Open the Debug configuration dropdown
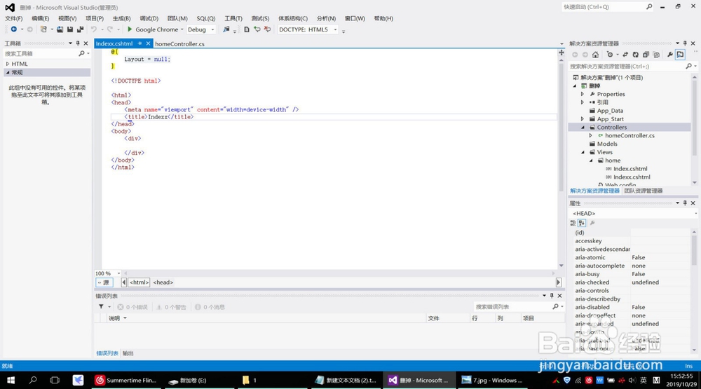 point(213,29)
